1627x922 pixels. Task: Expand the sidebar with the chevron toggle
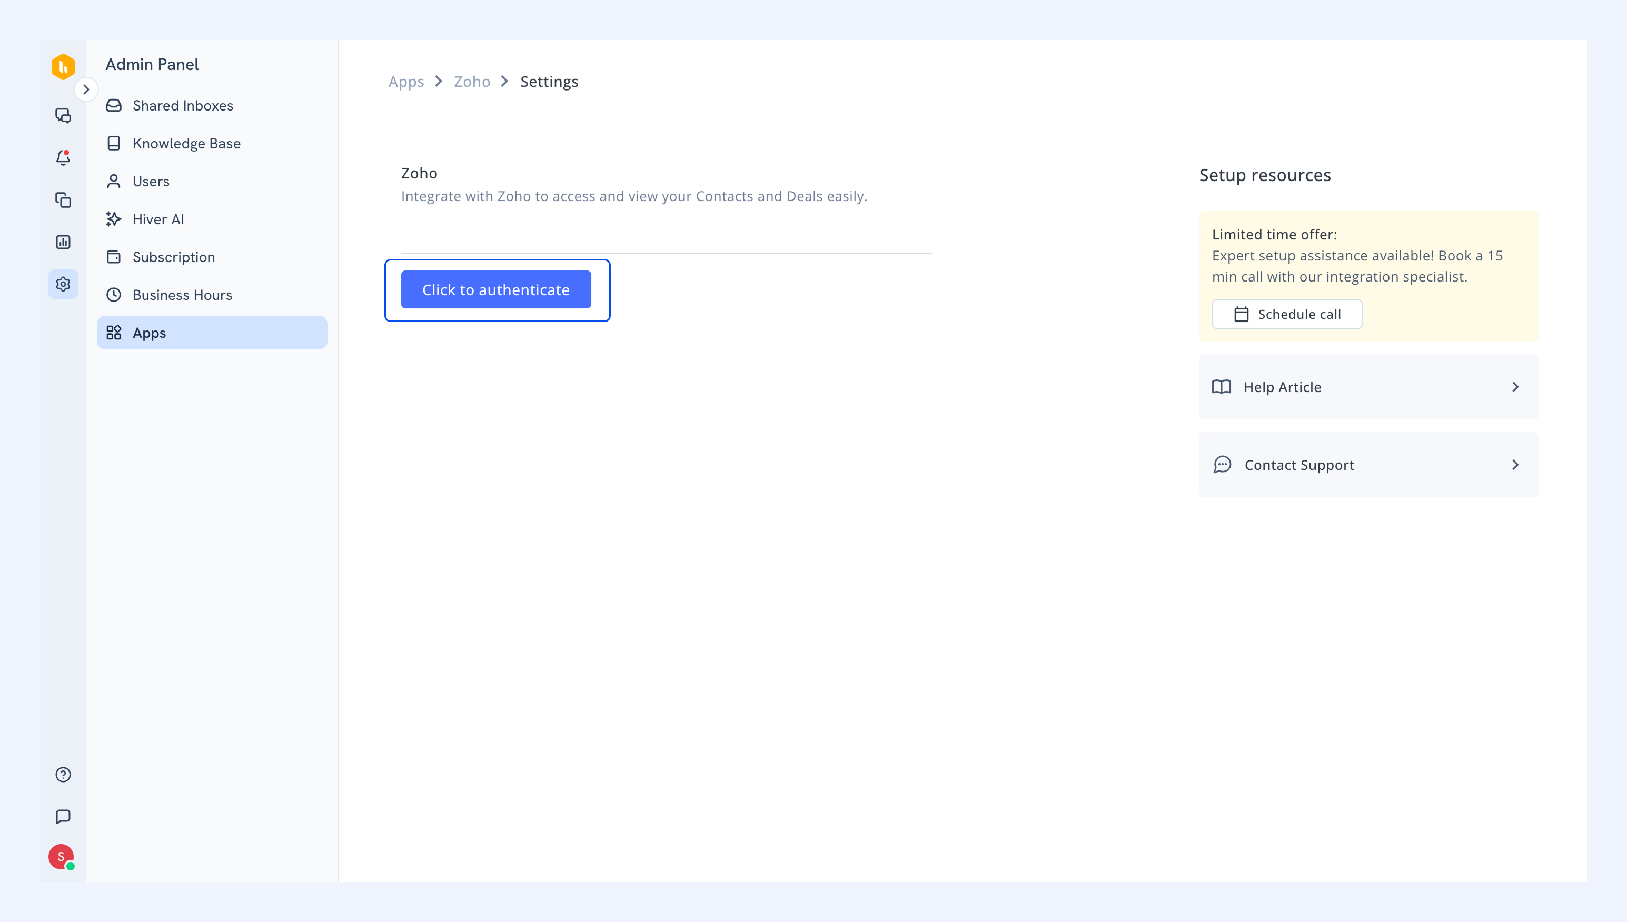pyautogui.click(x=86, y=89)
